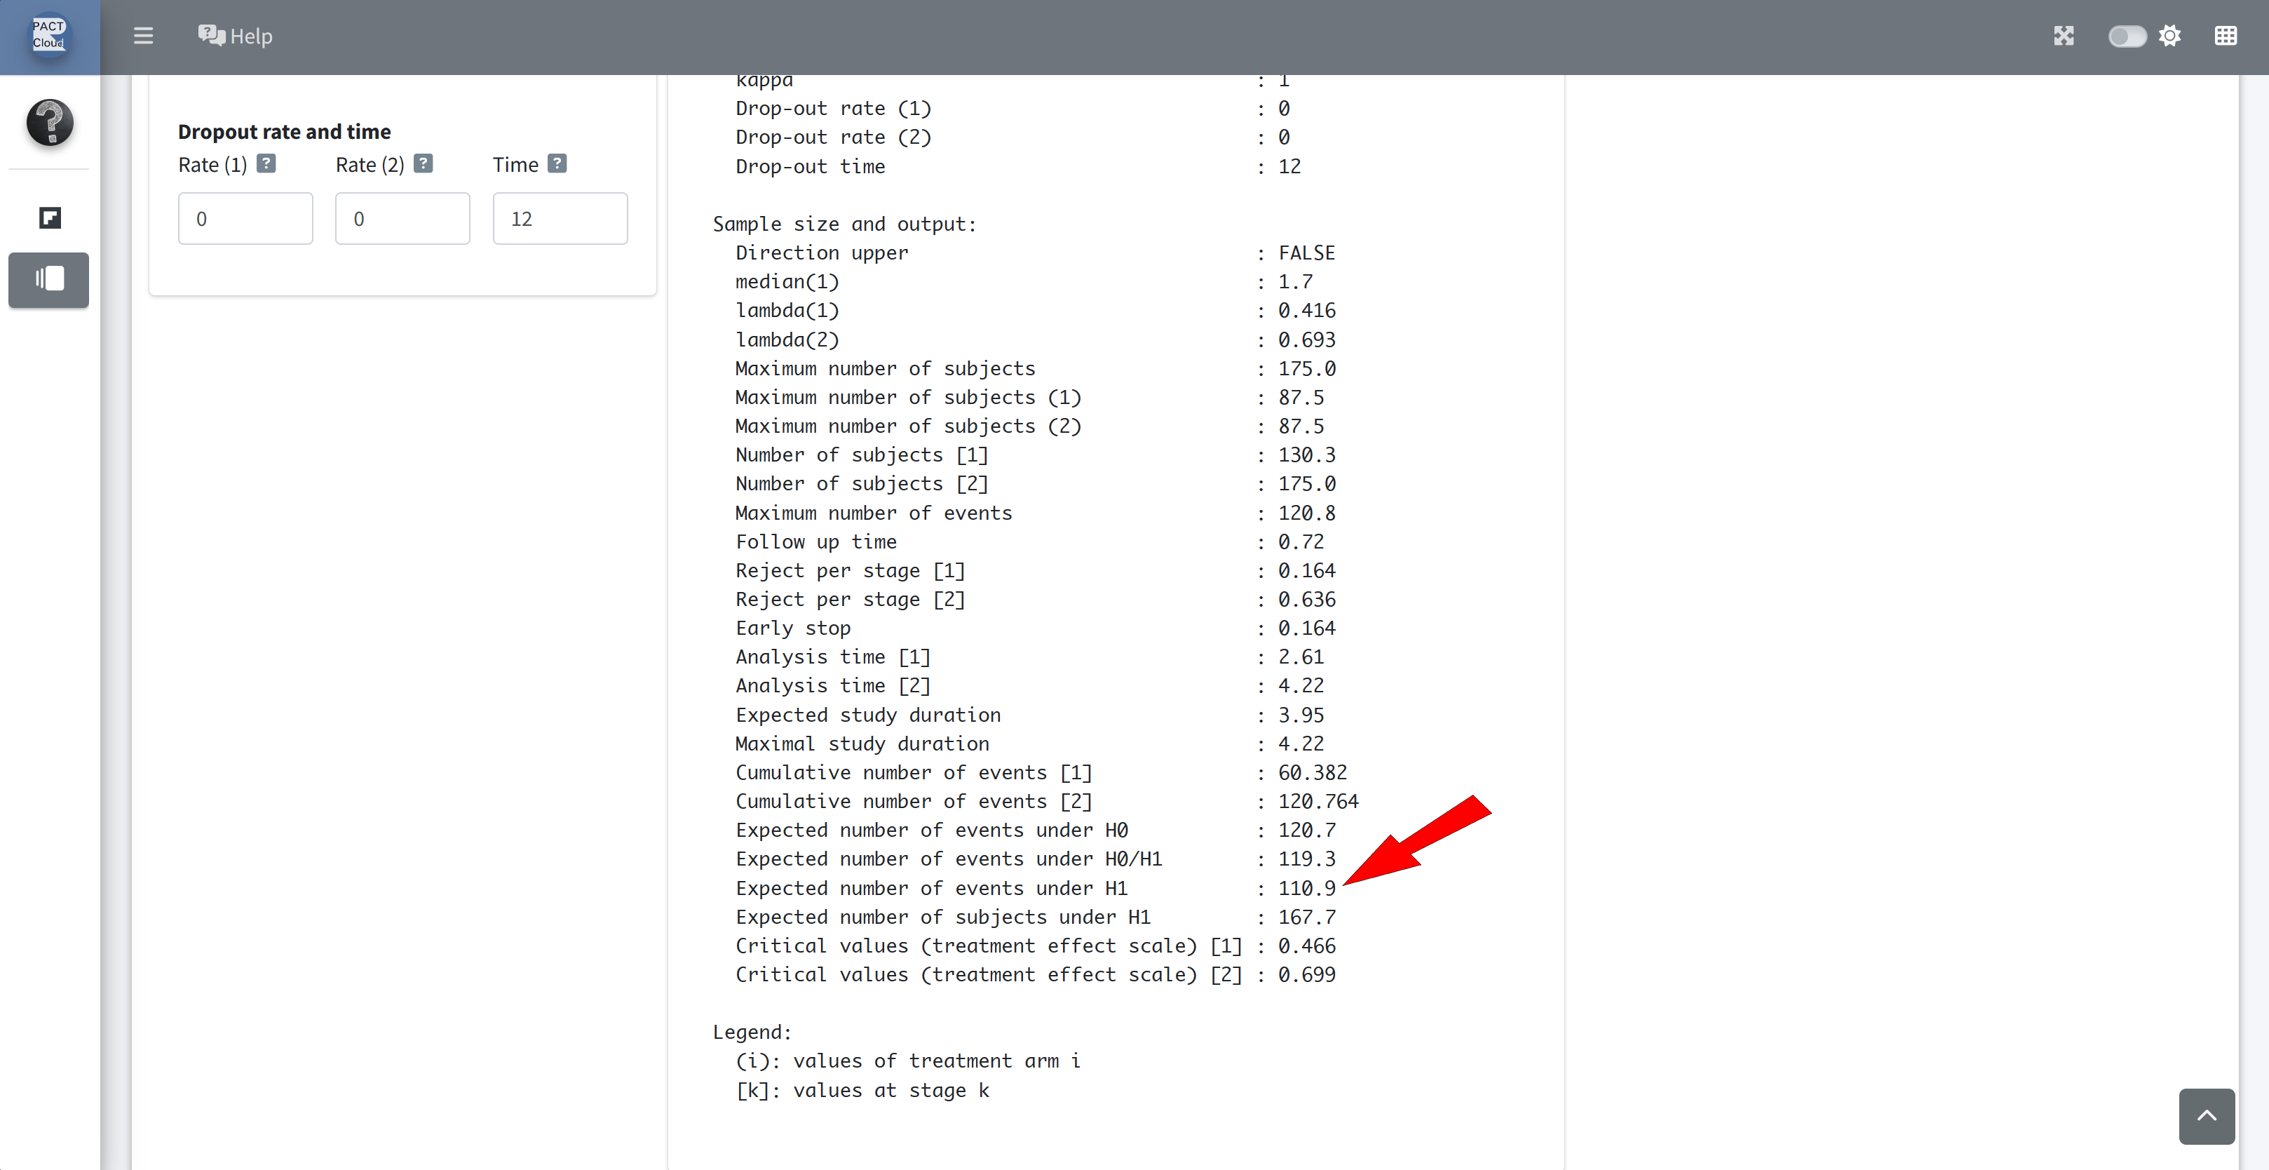This screenshot has width=2269, height=1170.
Task: Click into the Time input showing 12
Action: tap(560, 218)
